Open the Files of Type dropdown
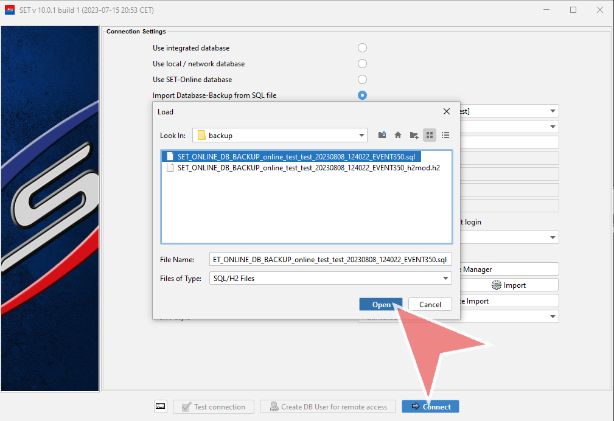 pos(445,278)
